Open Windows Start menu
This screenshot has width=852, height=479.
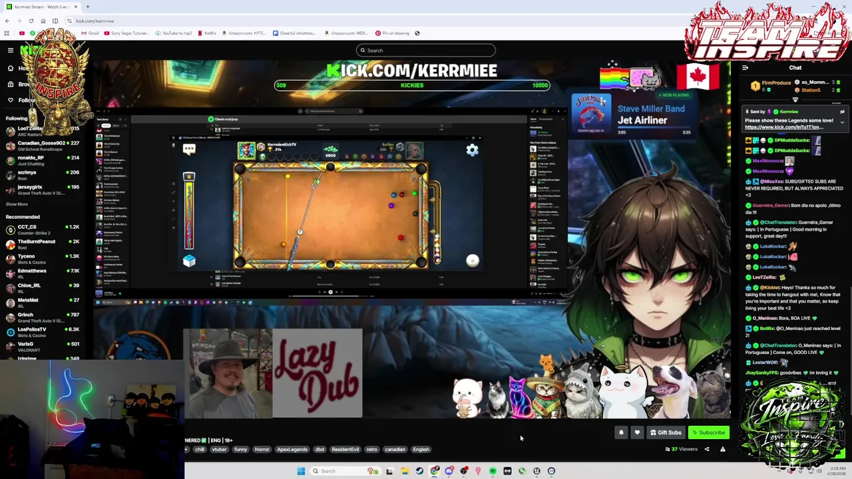point(301,471)
